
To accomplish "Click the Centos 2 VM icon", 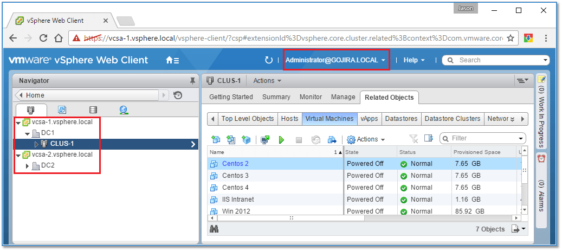I will [x=214, y=164].
